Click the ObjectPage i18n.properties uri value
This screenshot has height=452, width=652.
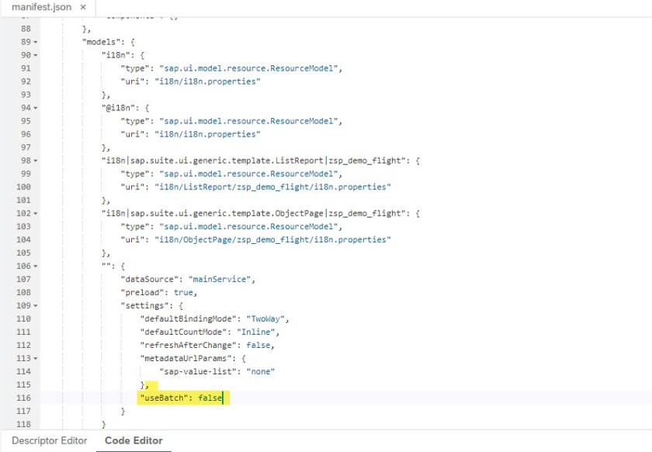(272, 240)
